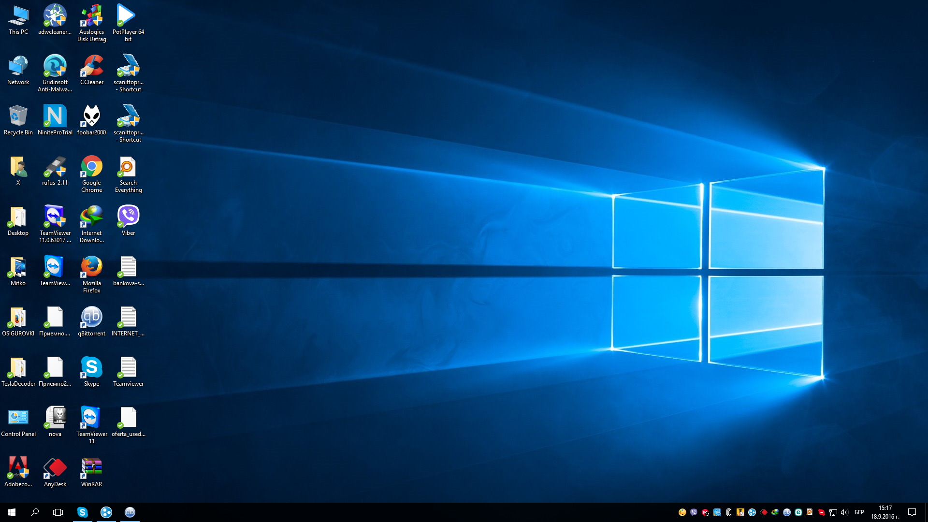Open the Network desktop icon
Viewport: 928px width, 522px height.
(x=18, y=71)
